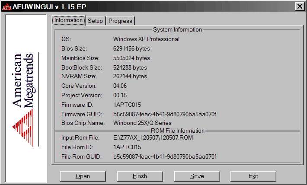Open the Setup tab
The width and height of the screenshot is (307, 185).
tap(96, 21)
